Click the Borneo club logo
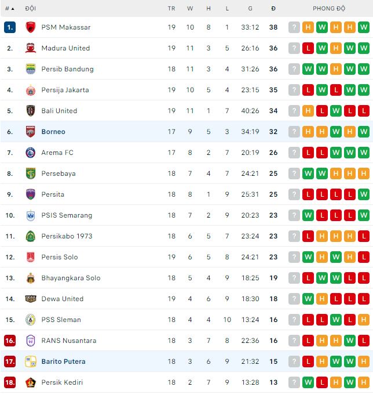The height and width of the screenshot is (394, 373). (31, 132)
